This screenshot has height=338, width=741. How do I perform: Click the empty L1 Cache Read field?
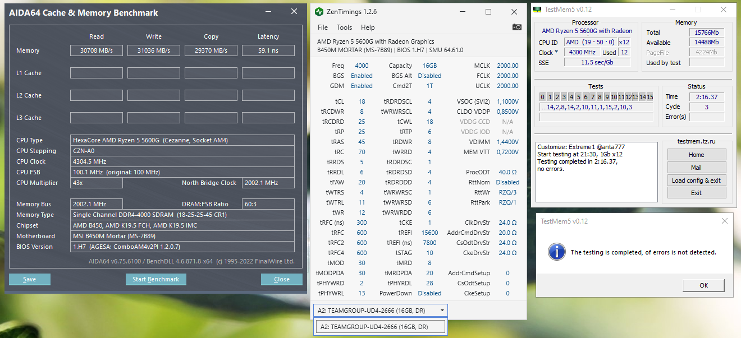pyautogui.click(x=97, y=73)
